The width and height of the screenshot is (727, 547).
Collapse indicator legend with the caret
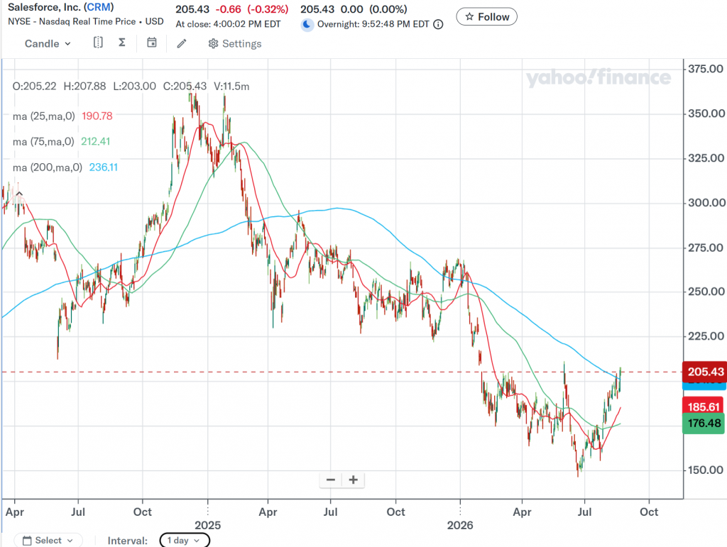click(x=19, y=194)
